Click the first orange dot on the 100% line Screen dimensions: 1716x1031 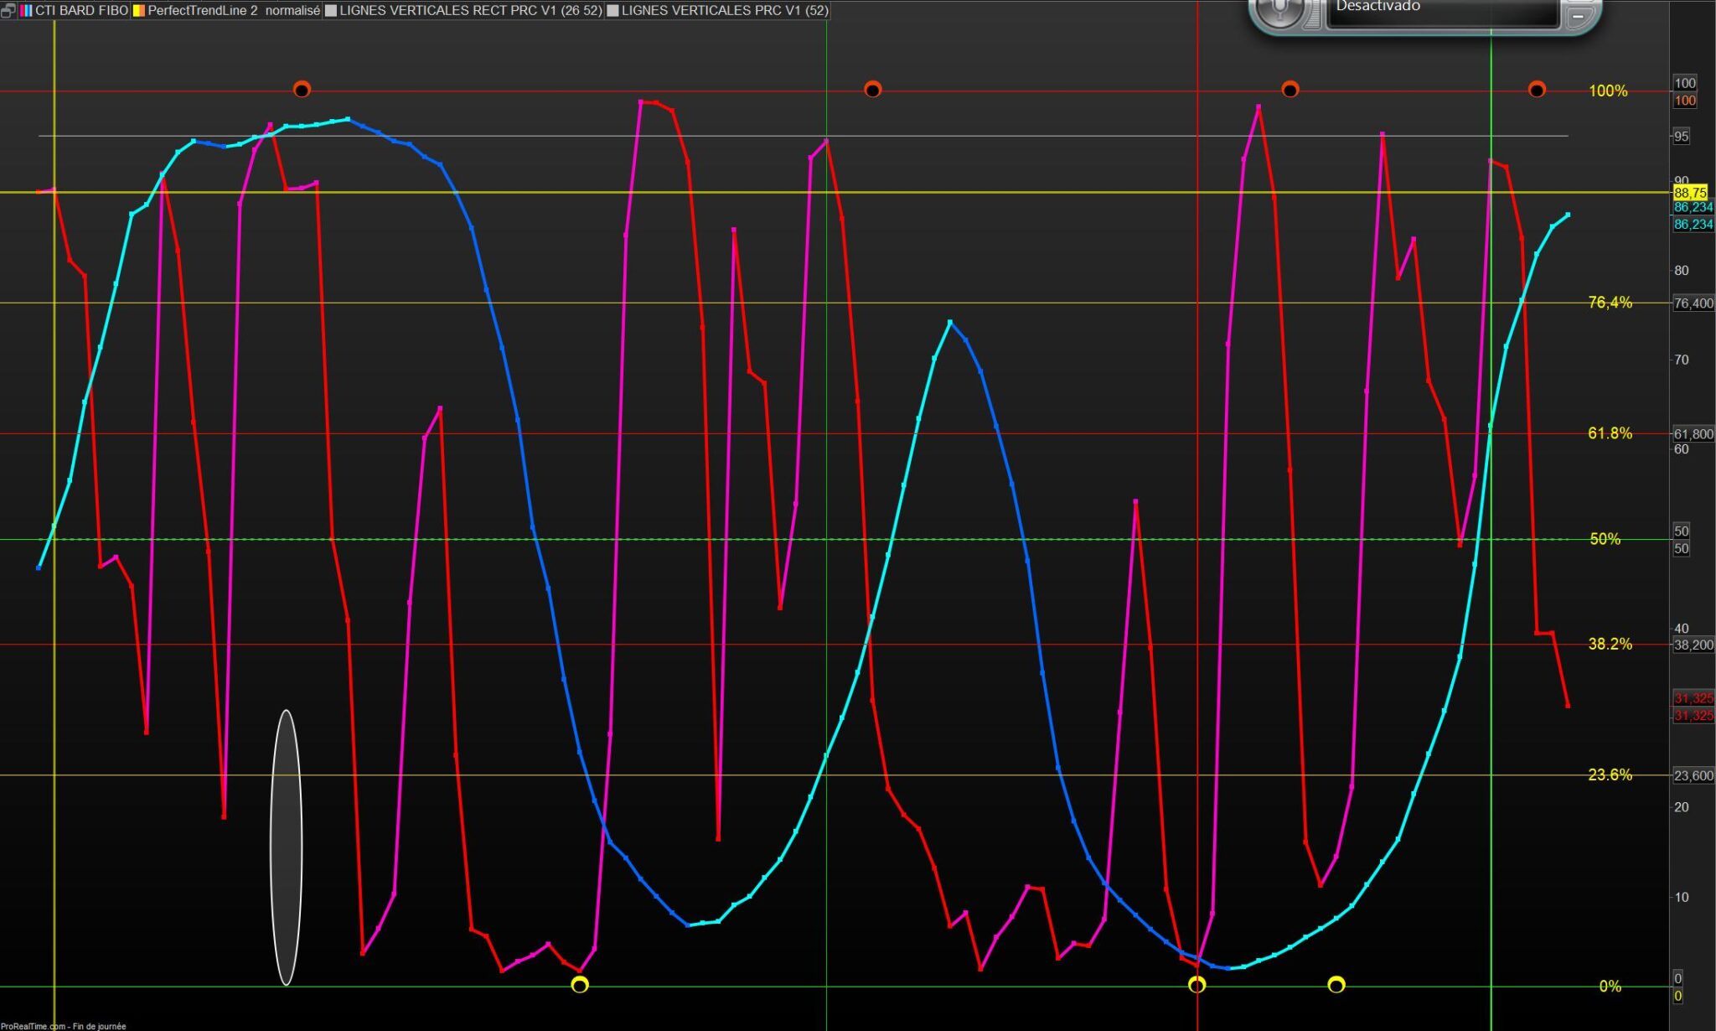pyautogui.click(x=302, y=89)
